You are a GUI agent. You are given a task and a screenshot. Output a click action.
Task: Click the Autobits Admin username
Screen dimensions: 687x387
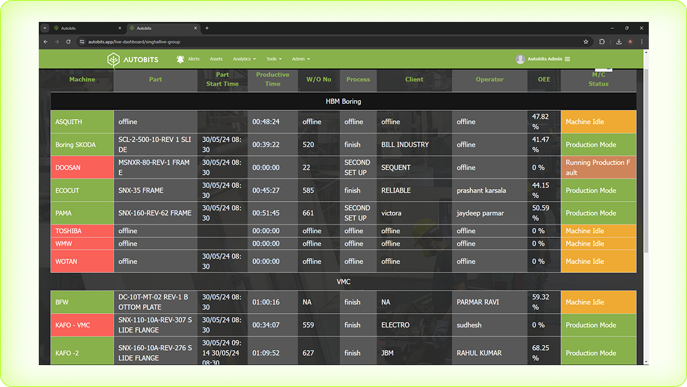click(544, 59)
